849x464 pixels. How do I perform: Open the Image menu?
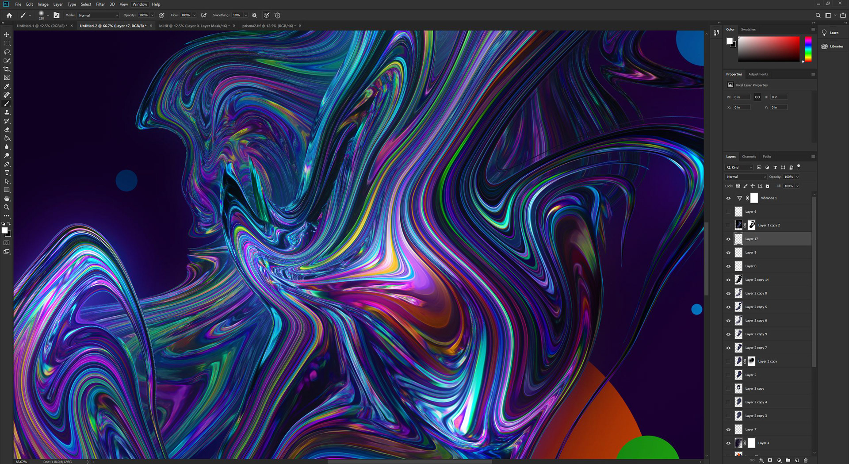point(43,4)
